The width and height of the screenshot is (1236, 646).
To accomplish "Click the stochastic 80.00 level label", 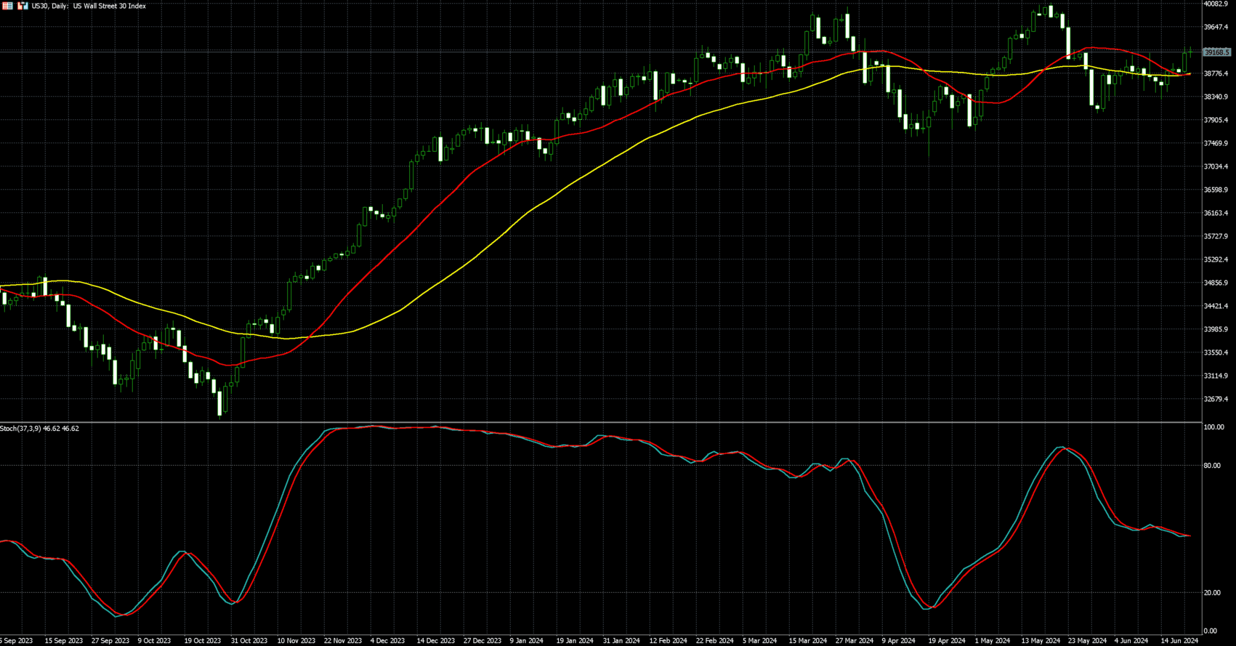I will tap(1212, 466).
